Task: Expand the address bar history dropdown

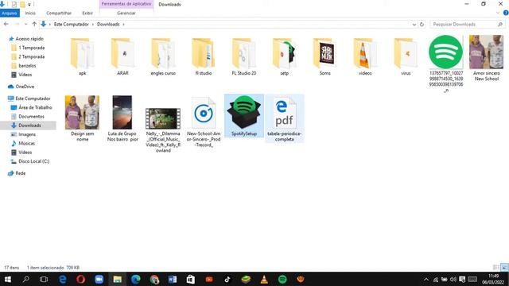Action: coord(414,25)
